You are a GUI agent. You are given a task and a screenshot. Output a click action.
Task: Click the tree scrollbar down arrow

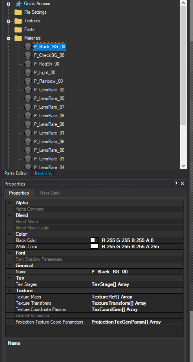click(x=183, y=166)
